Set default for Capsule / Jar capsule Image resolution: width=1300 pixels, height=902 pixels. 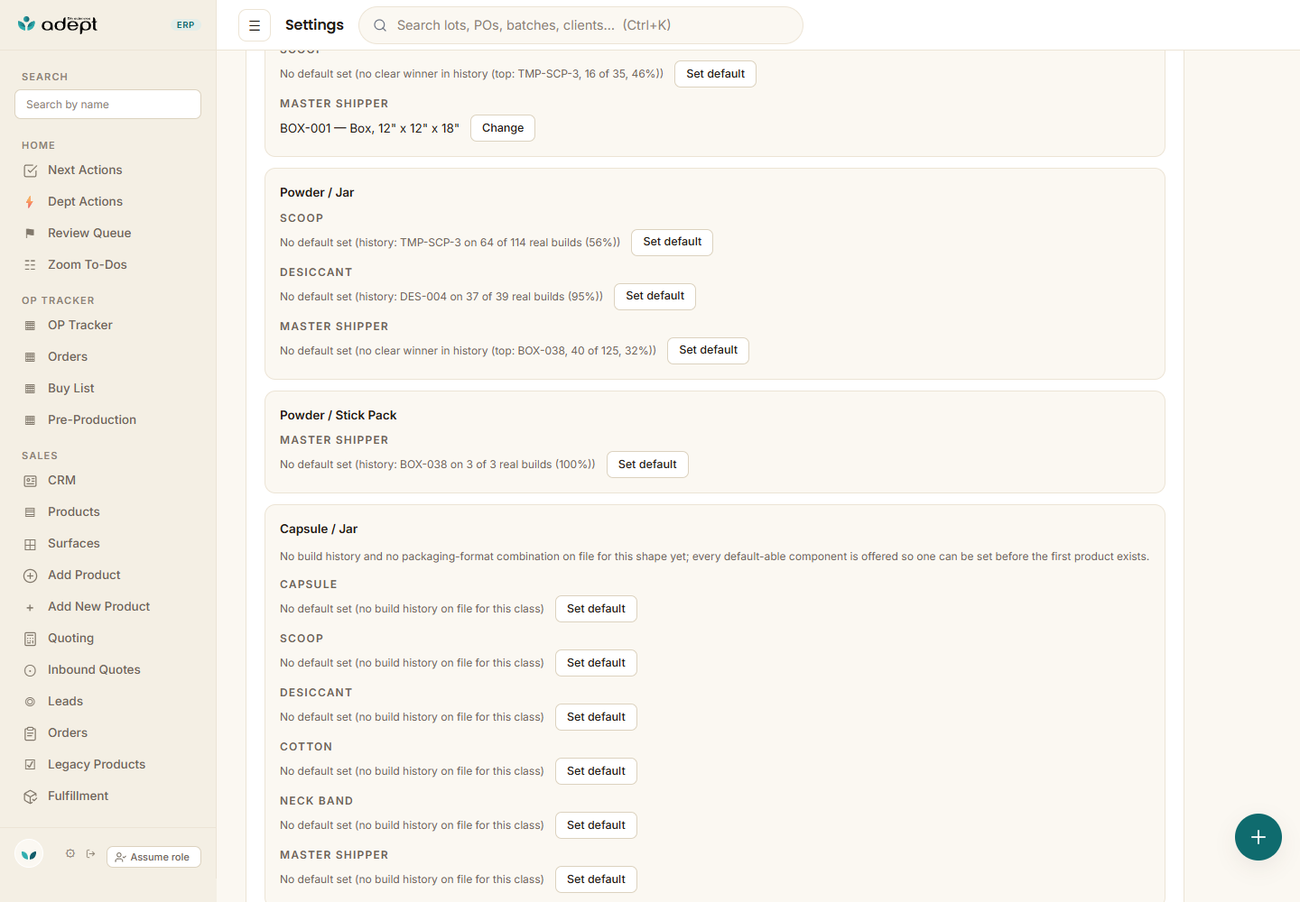[x=596, y=609]
